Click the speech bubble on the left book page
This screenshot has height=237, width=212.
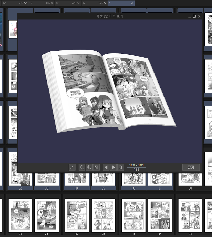(x=75, y=93)
